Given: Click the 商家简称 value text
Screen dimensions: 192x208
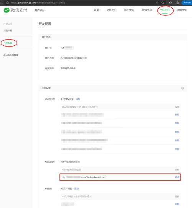Looking at the screenshot, I should coord(68,68).
